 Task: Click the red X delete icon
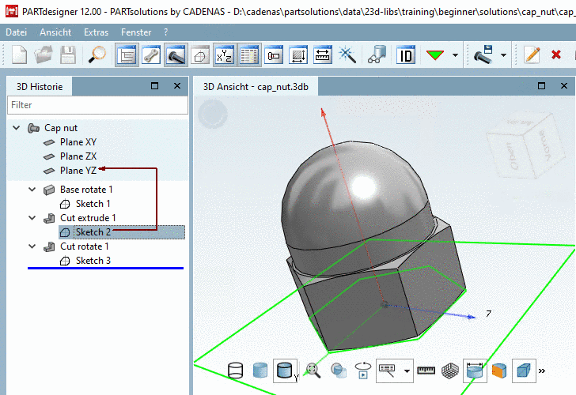click(x=556, y=55)
